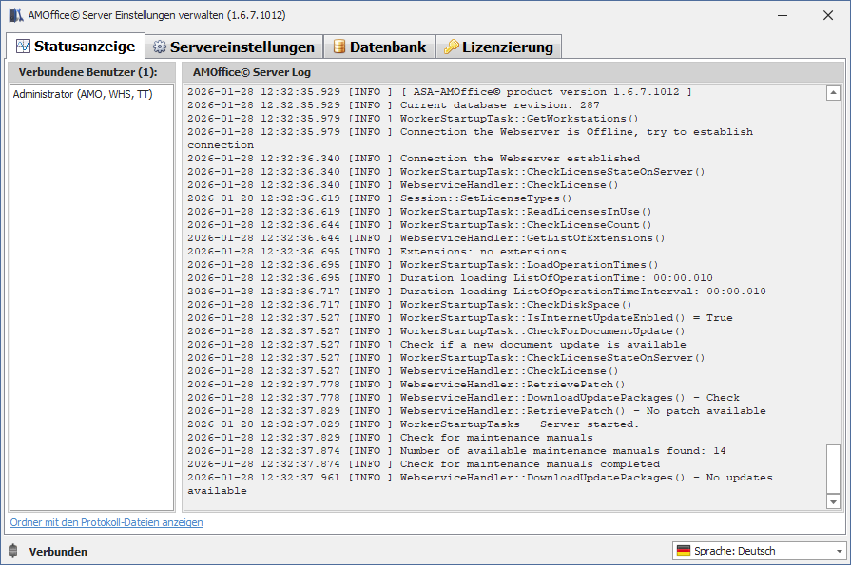Open the link Ordner mit den Protokoll-Dateien anzeigen
The image size is (851, 565).
106,522
